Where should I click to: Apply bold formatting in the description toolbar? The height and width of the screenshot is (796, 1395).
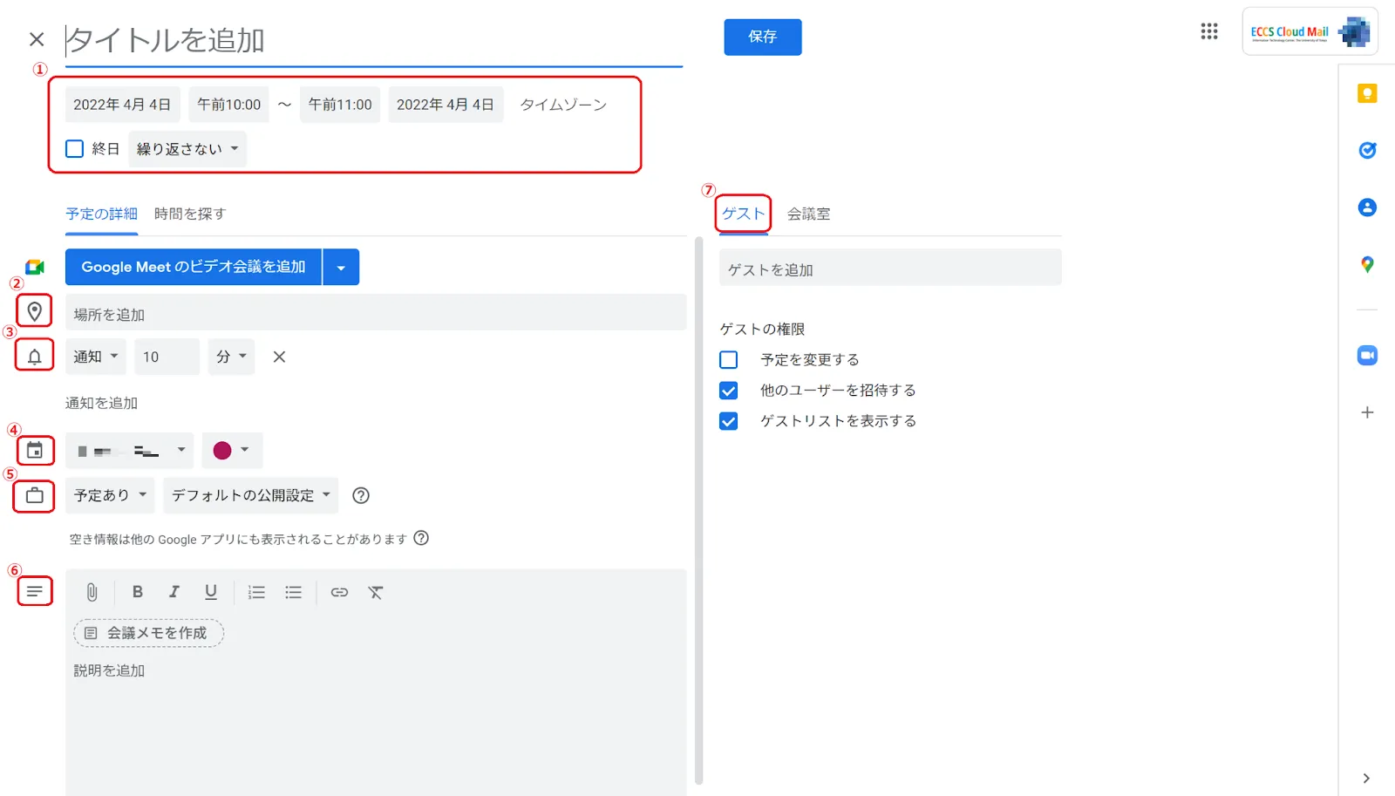coord(137,592)
